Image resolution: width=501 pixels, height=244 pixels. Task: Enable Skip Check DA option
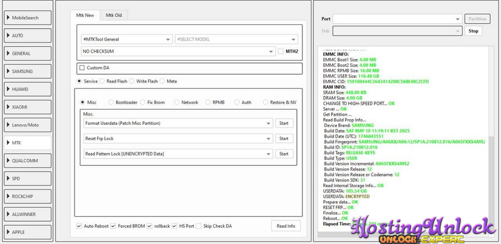point(199,226)
